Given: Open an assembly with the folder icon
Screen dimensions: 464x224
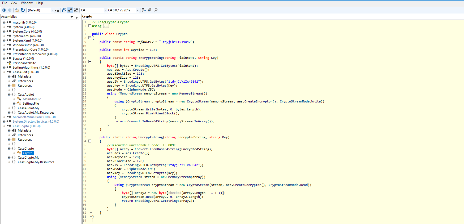Looking at the screenshot, I should click(17, 10).
